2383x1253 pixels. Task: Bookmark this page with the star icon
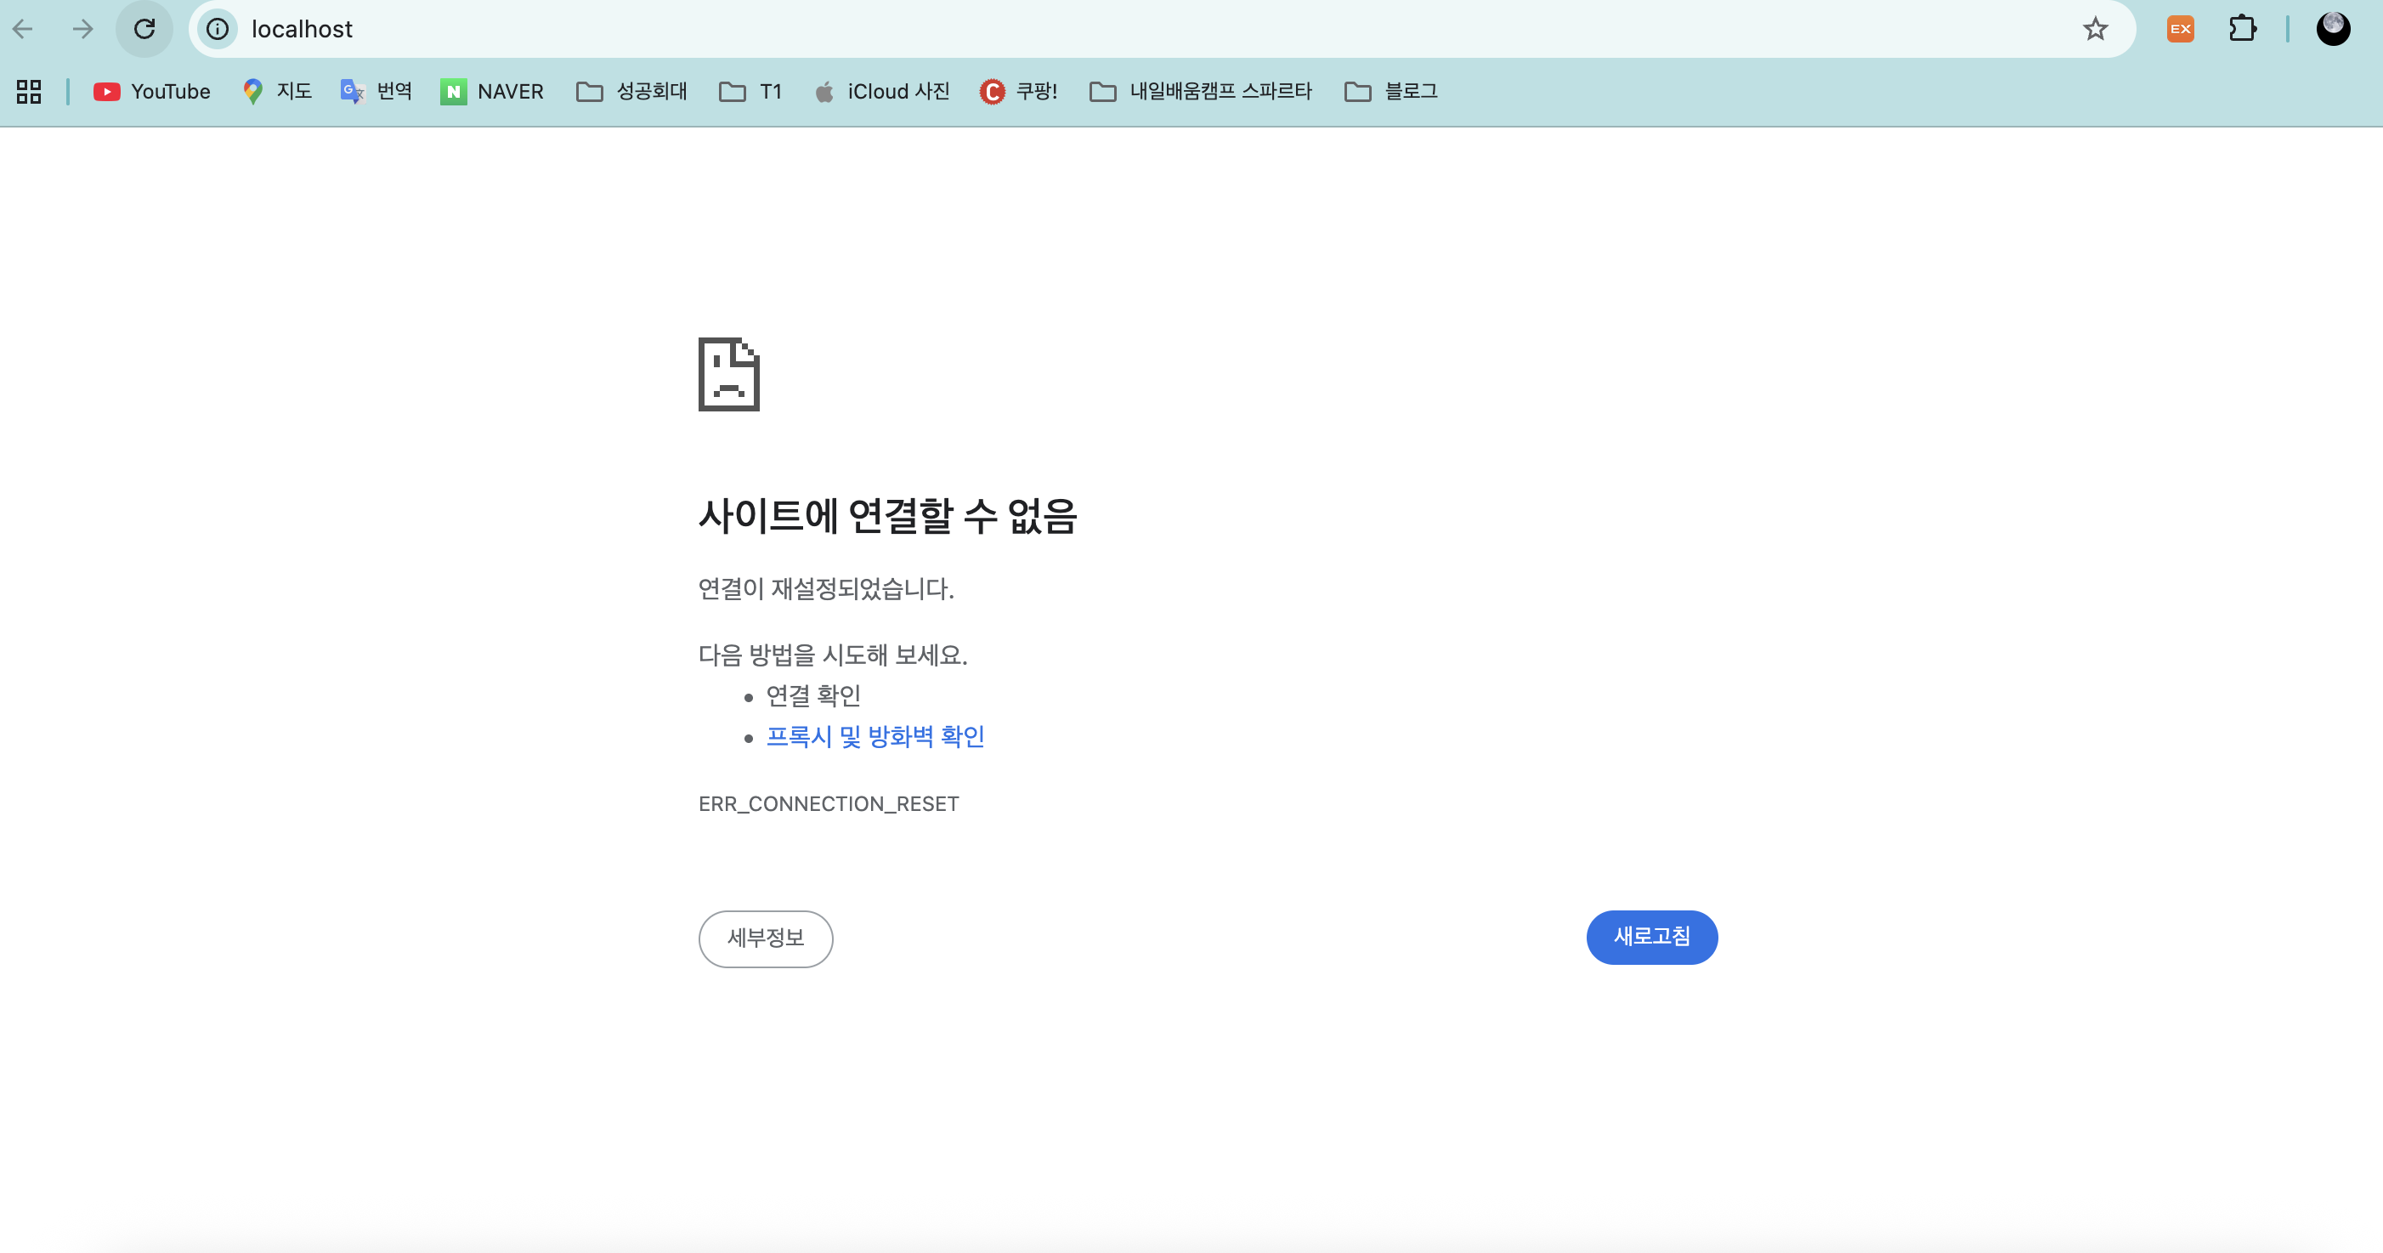tap(2094, 29)
